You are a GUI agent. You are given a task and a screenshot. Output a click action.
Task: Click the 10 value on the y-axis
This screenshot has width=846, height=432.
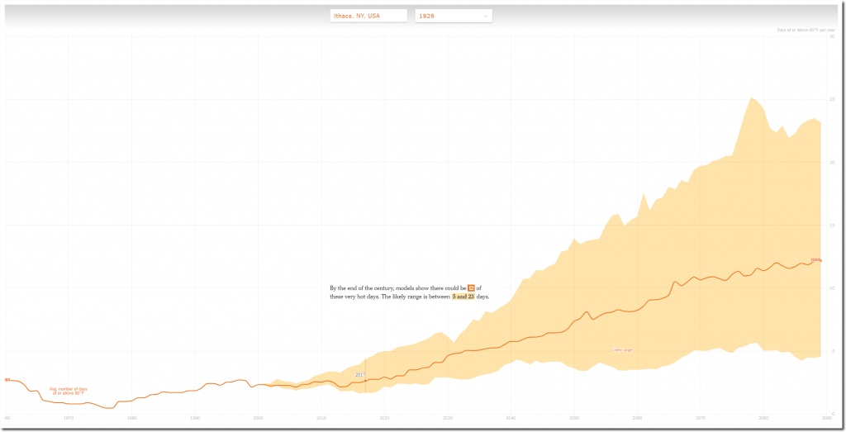click(831, 287)
